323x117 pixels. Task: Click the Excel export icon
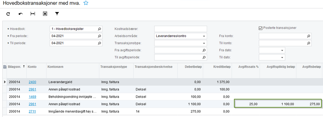(45, 14)
